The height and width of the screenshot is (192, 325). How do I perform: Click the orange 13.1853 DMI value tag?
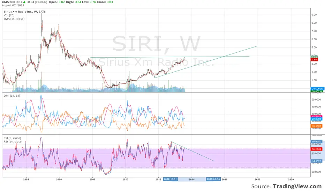point(316,126)
